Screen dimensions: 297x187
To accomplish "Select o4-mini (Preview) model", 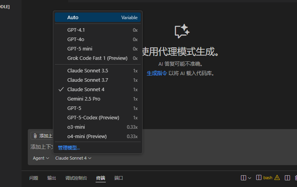I will pos(98,136).
